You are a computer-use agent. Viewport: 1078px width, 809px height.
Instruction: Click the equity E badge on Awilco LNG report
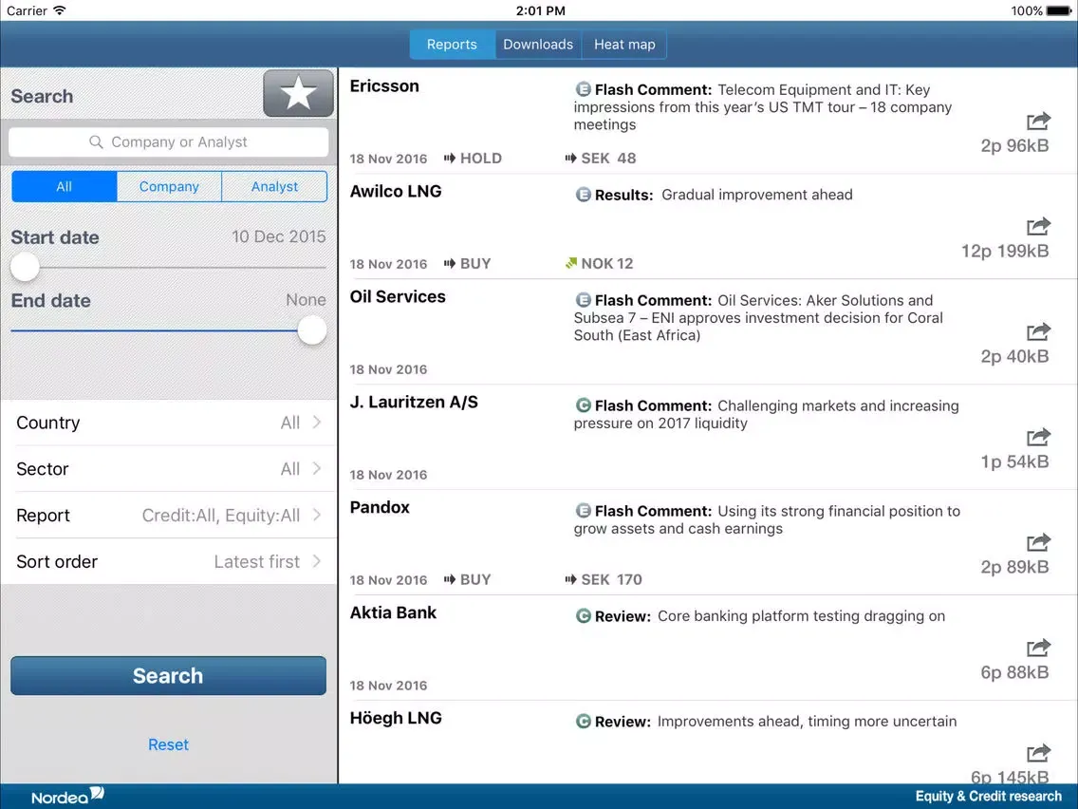point(583,195)
